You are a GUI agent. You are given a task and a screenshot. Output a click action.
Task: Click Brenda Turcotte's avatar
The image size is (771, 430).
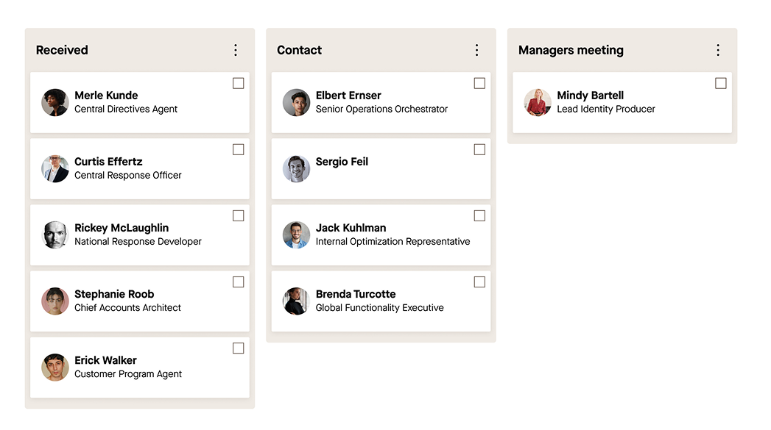tap(296, 301)
